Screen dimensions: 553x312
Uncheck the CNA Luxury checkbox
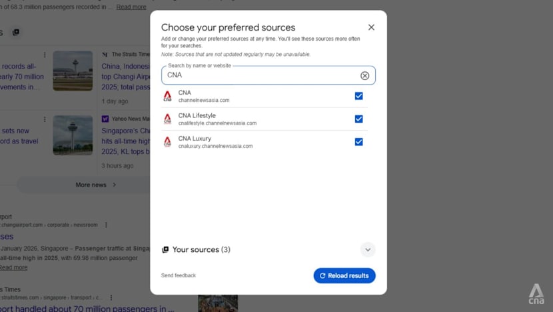(x=358, y=142)
